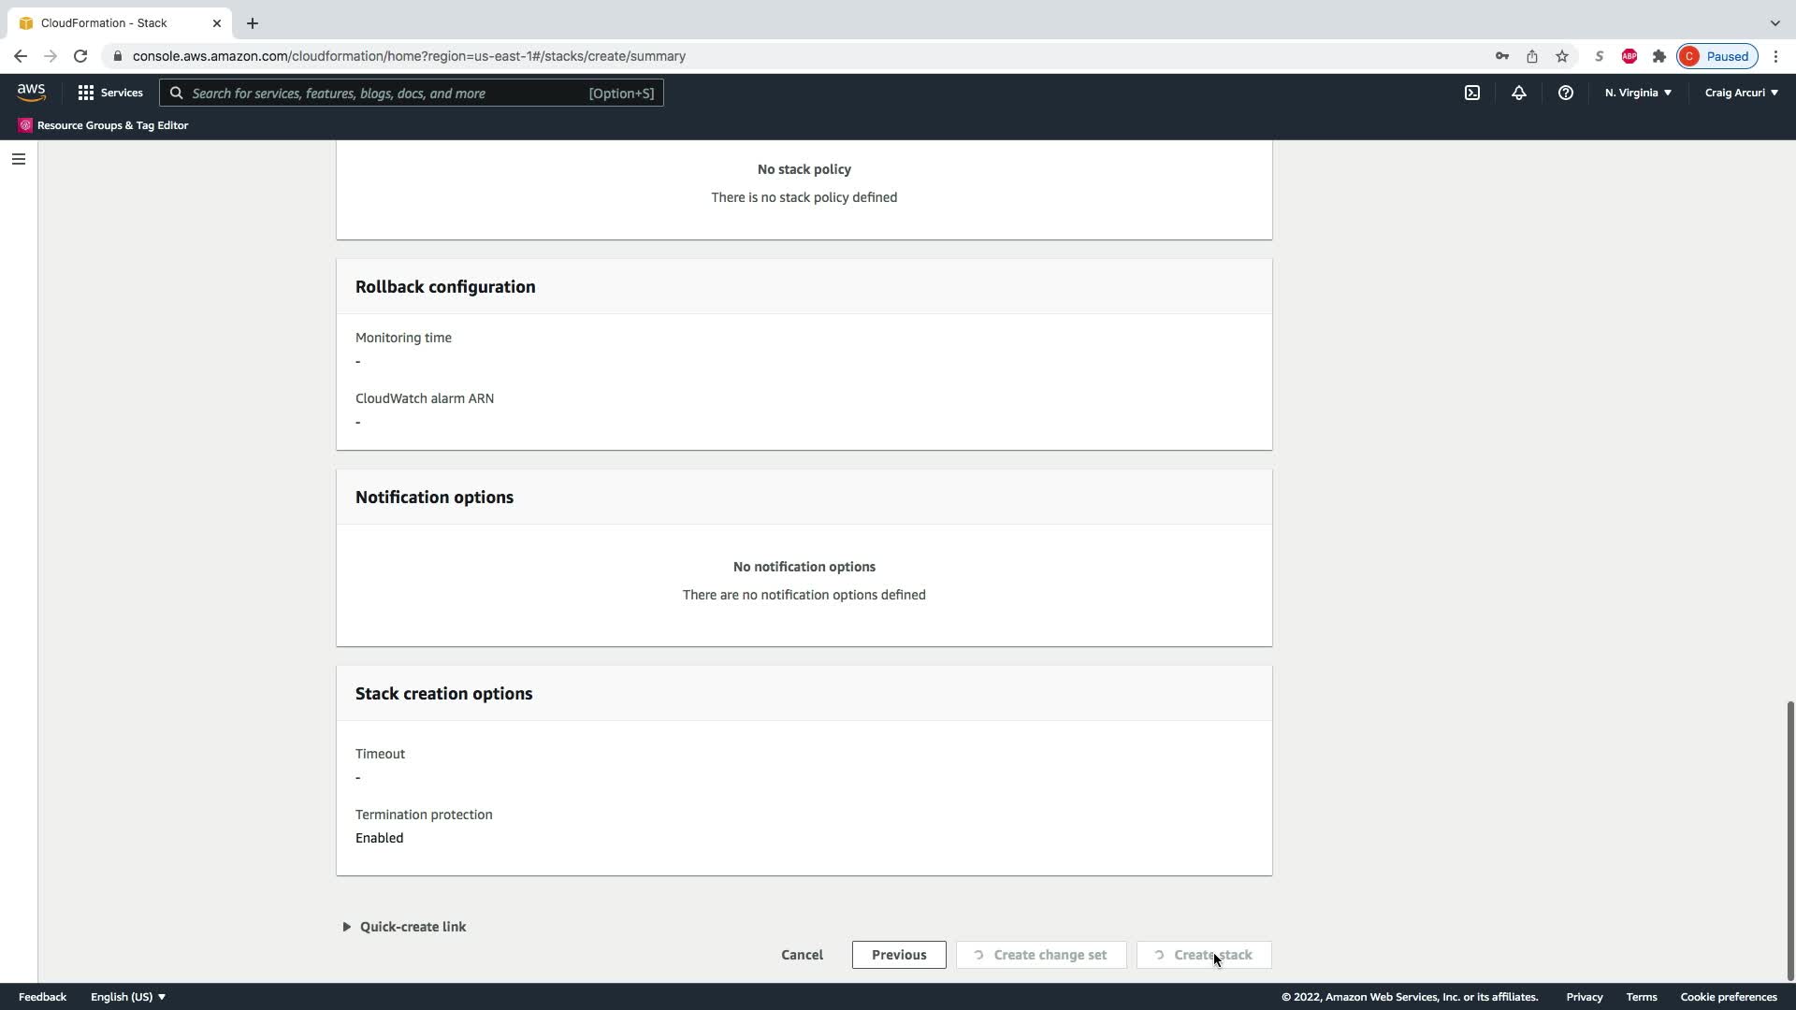
Task: Open the browser extensions puzzle icon
Action: 1659,56
